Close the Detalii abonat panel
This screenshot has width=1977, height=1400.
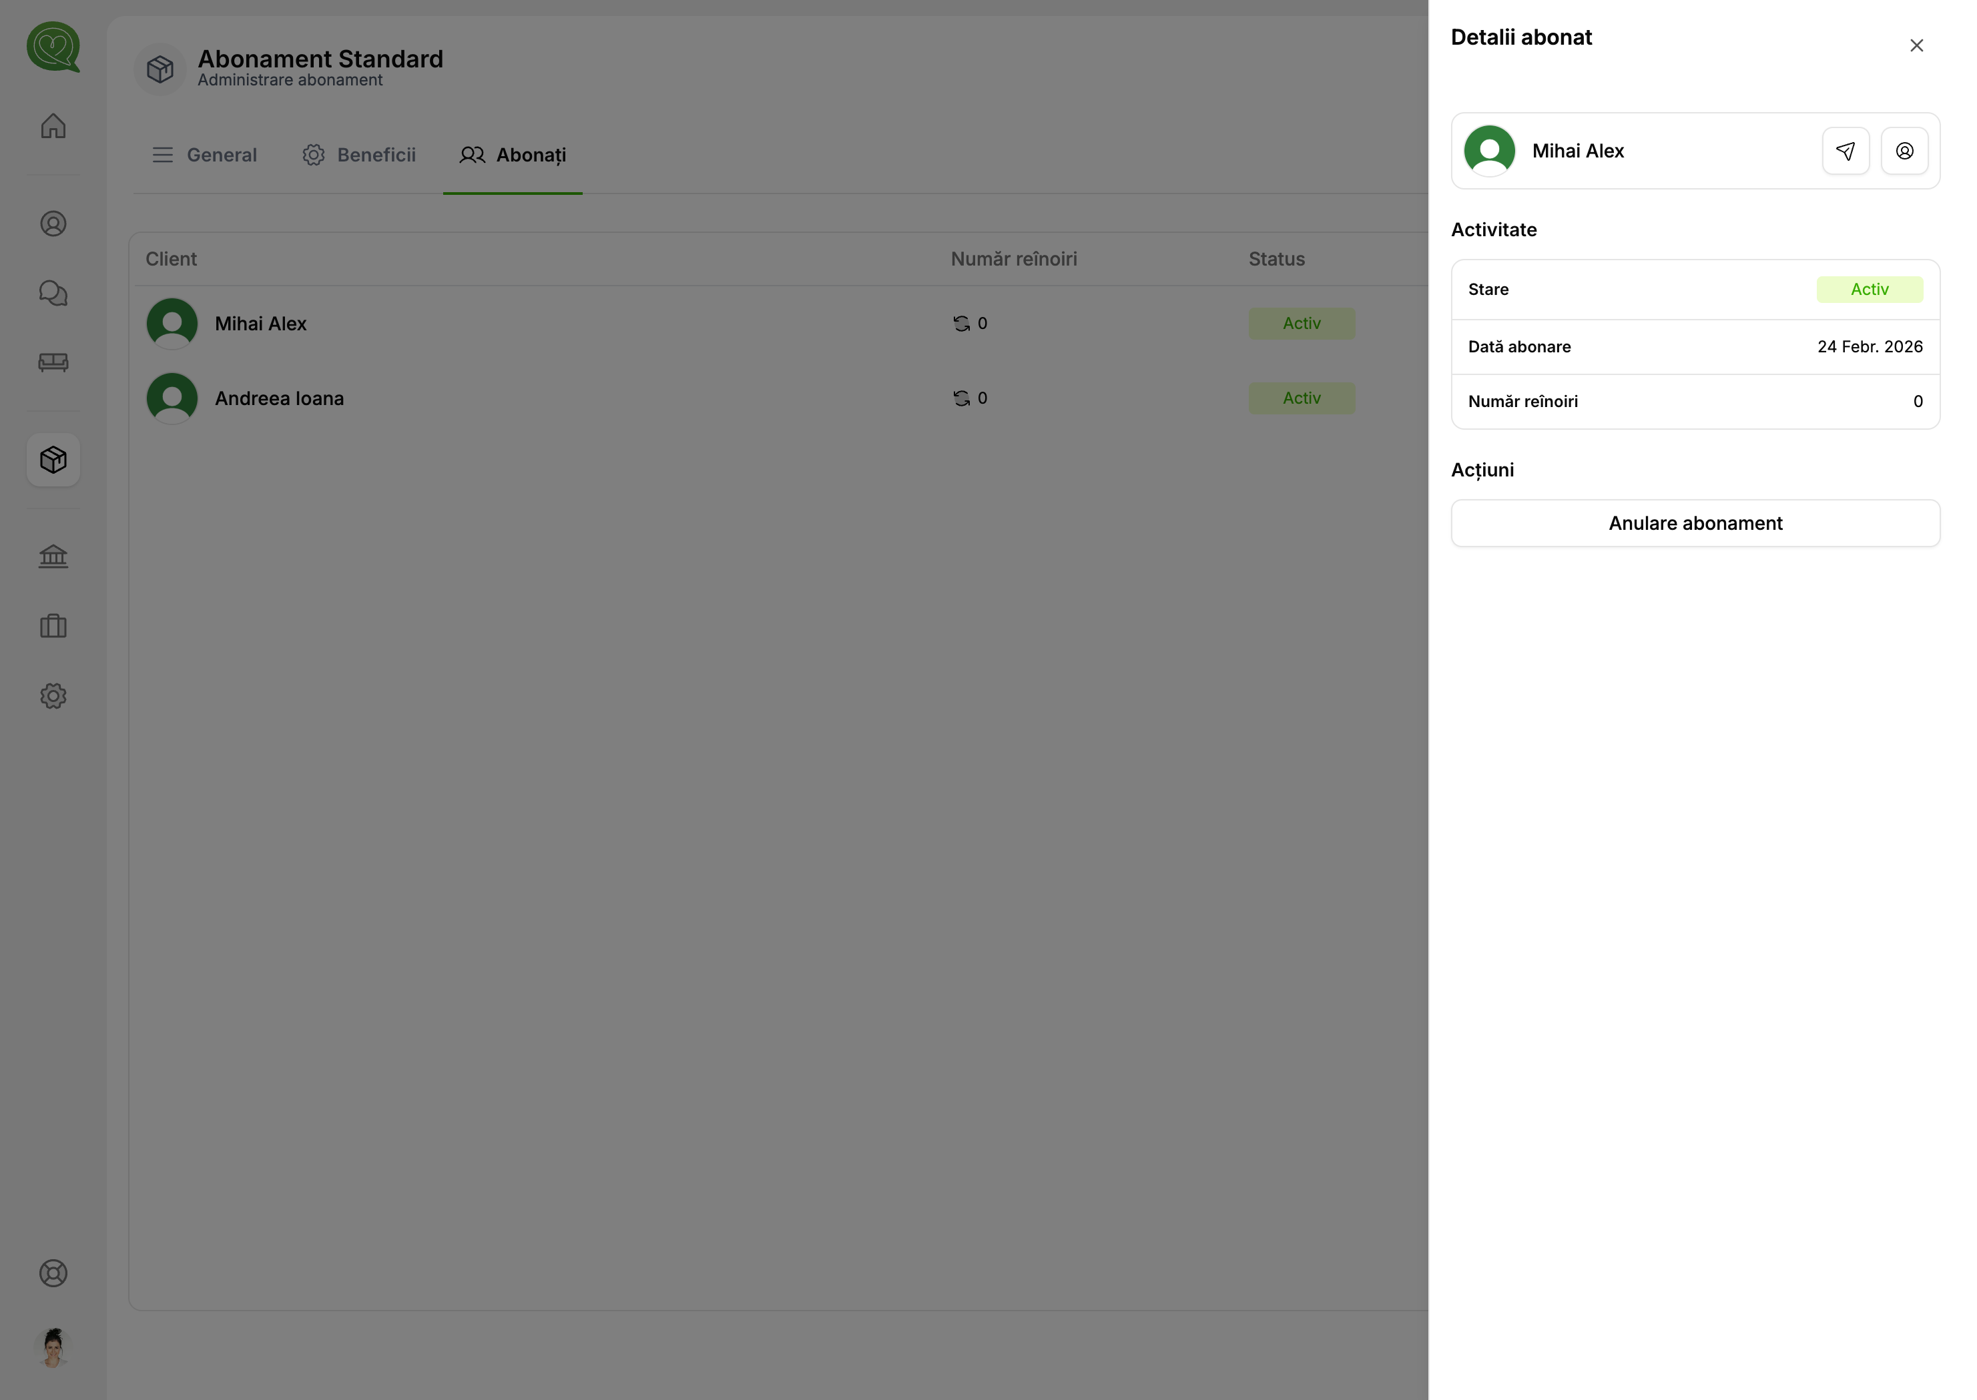click(1916, 45)
